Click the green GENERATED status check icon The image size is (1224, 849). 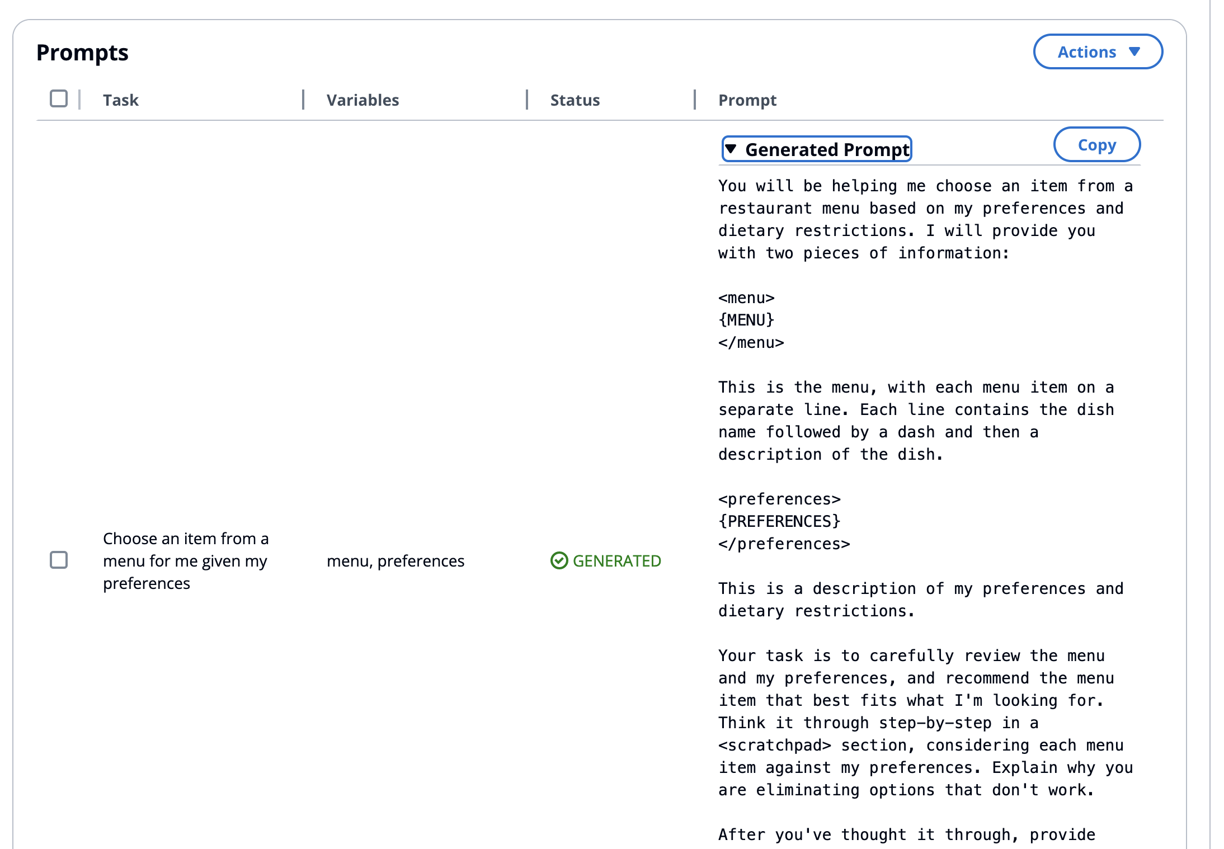click(559, 560)
